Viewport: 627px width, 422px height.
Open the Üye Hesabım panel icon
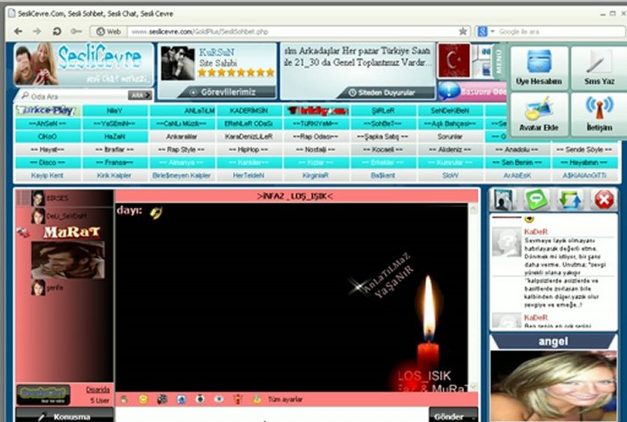[x=539, y=67]
